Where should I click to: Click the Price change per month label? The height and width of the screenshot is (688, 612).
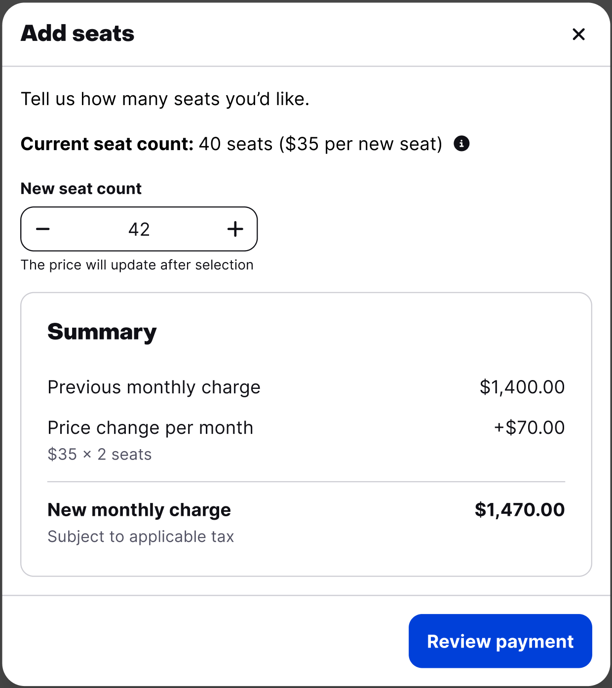pos(150,428)
